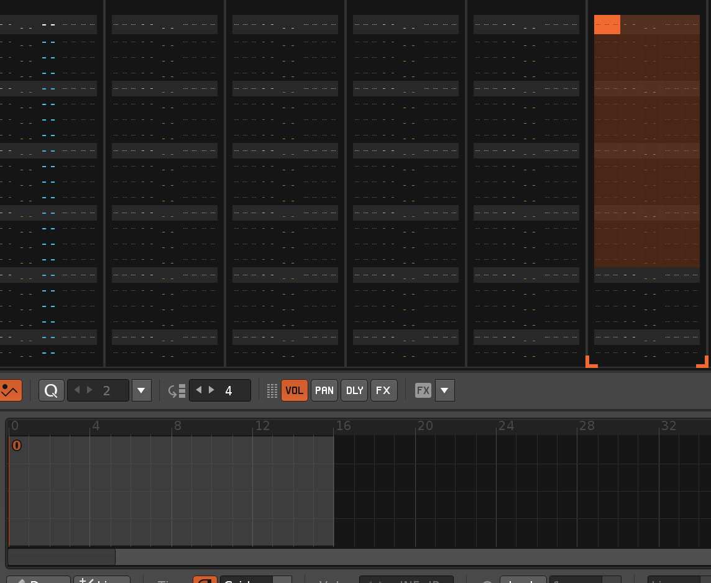Toggle the PAN column visibility
This screenshot has height=583, width=711.
click(324, 390)
